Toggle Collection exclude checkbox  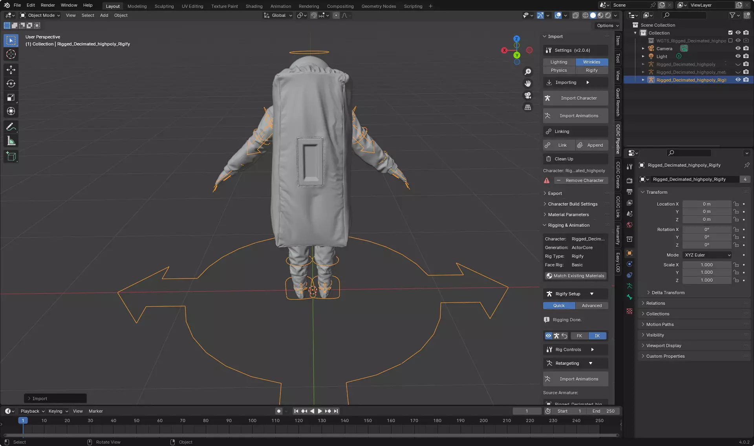click(730, 33)
